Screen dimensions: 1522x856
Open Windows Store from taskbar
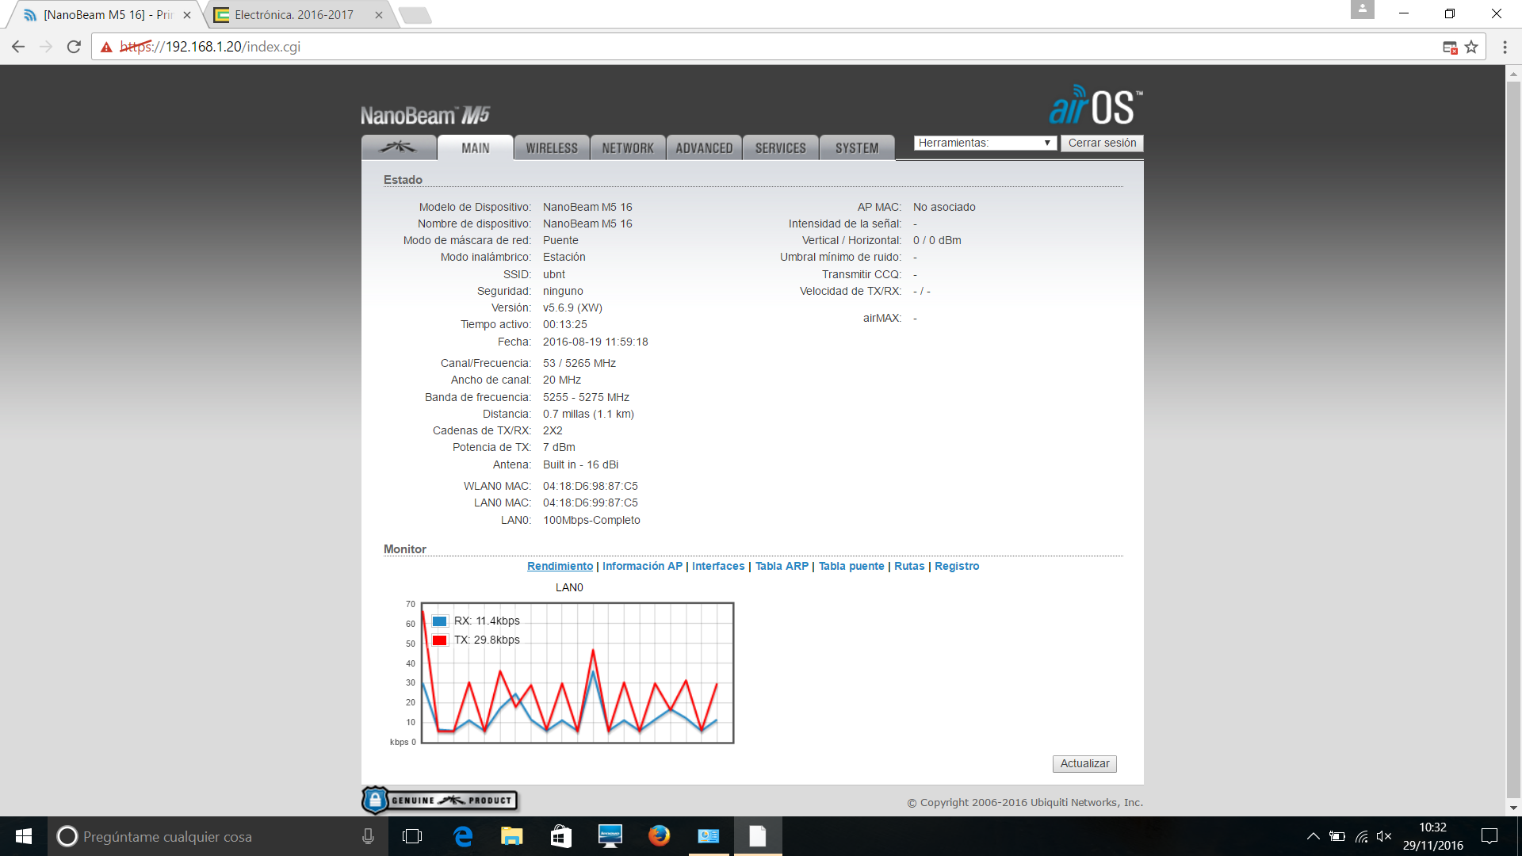click(561, 836)
